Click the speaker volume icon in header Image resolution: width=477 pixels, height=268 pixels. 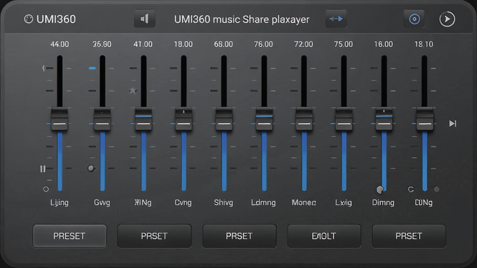(x=144, y=19)
